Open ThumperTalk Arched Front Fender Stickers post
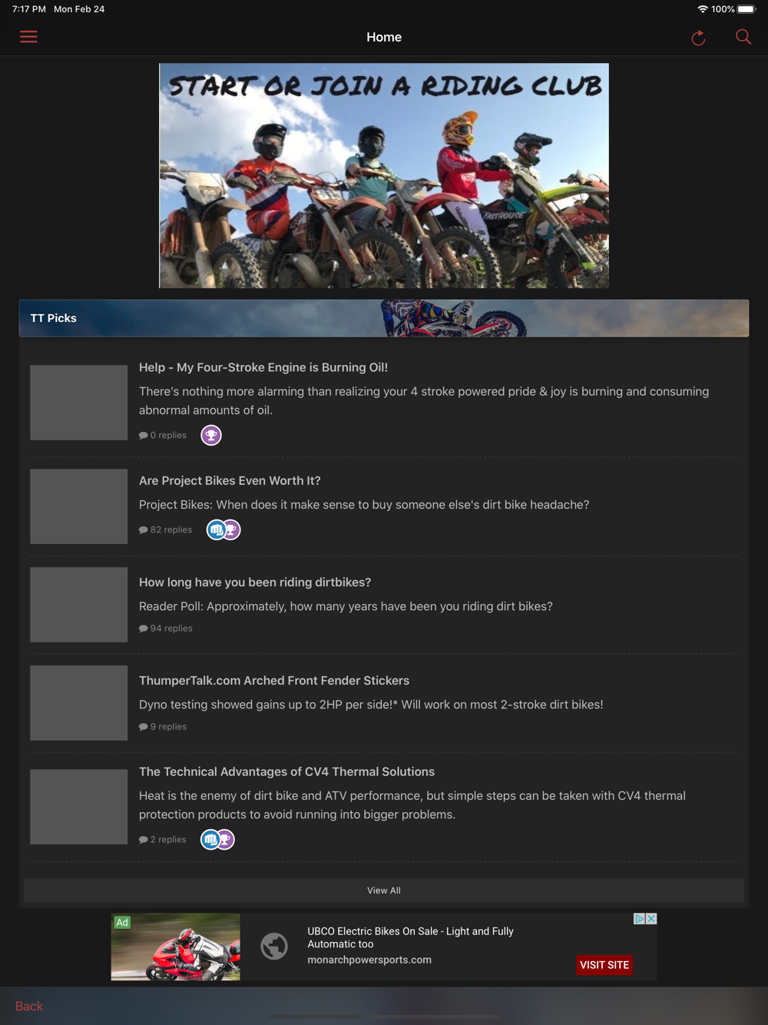Viewport: 768px width, 1025px height. tap(274, 681)
